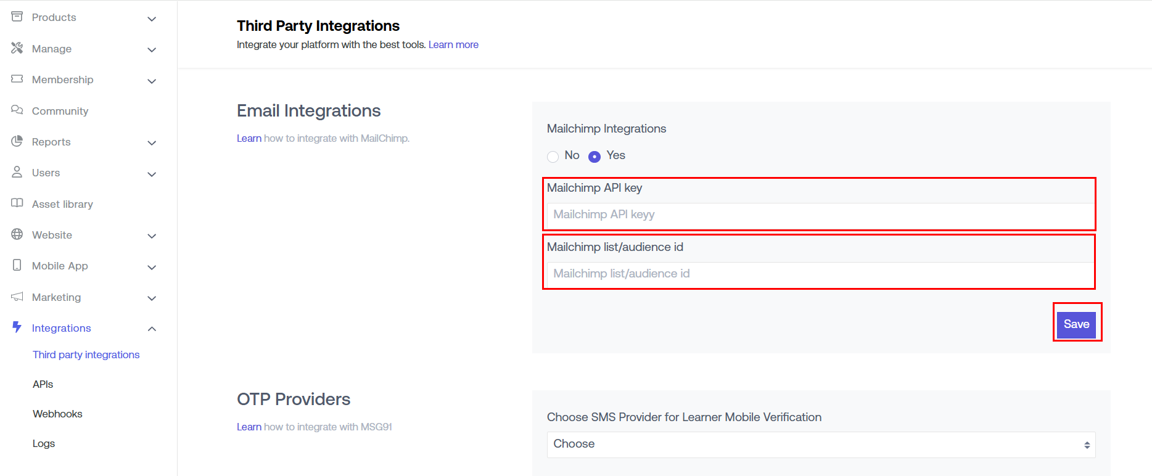Click the Users person icon
1152x476 pixels.
(17, 172)
